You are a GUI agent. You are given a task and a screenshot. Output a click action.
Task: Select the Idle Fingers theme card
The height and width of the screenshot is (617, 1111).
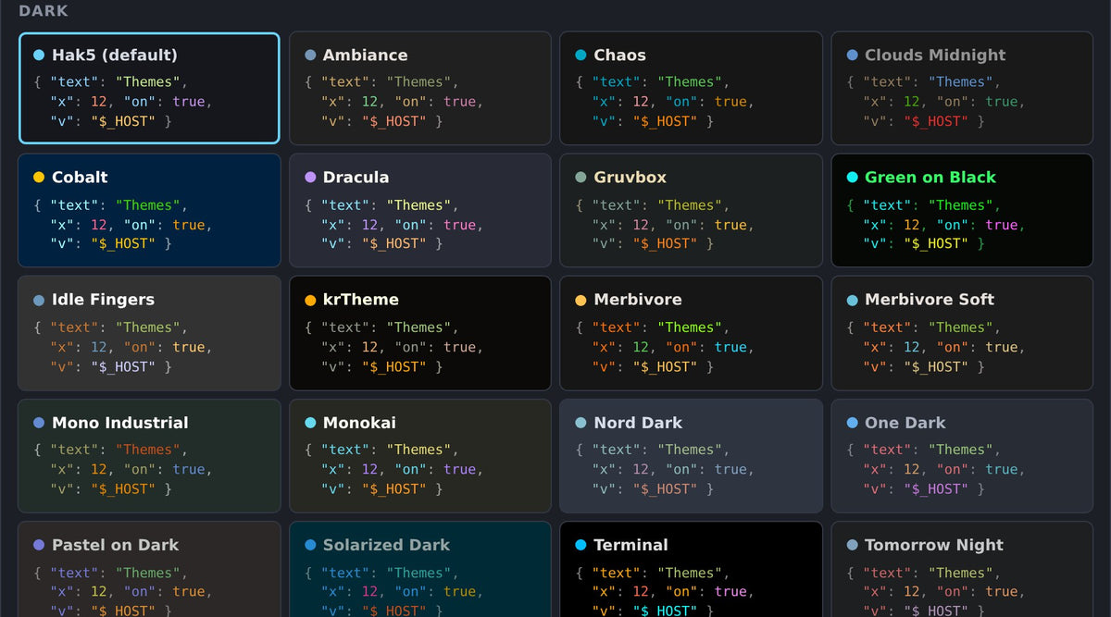149,333
